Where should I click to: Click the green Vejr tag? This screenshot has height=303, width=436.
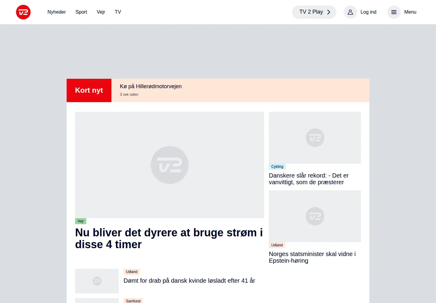click(x=81, y=221)
